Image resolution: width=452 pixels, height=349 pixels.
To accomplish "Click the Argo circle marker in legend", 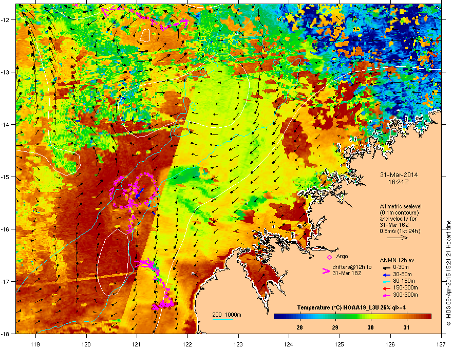I will [329, 257].
